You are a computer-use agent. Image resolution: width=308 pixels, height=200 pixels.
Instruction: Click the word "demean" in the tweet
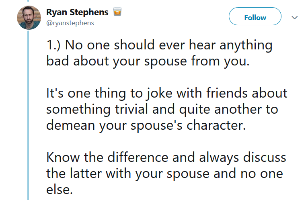click(x=70, y=125)
